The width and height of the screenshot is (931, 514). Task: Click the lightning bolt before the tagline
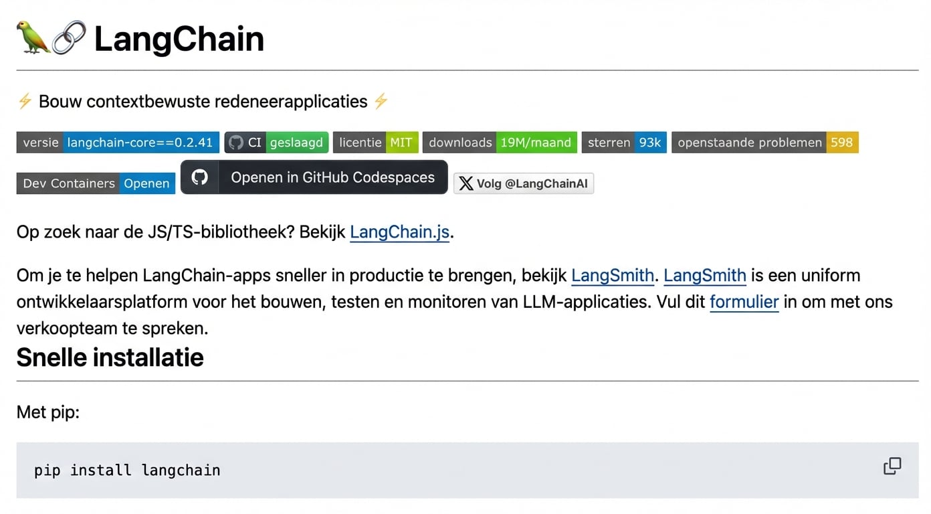click(25, 101)
